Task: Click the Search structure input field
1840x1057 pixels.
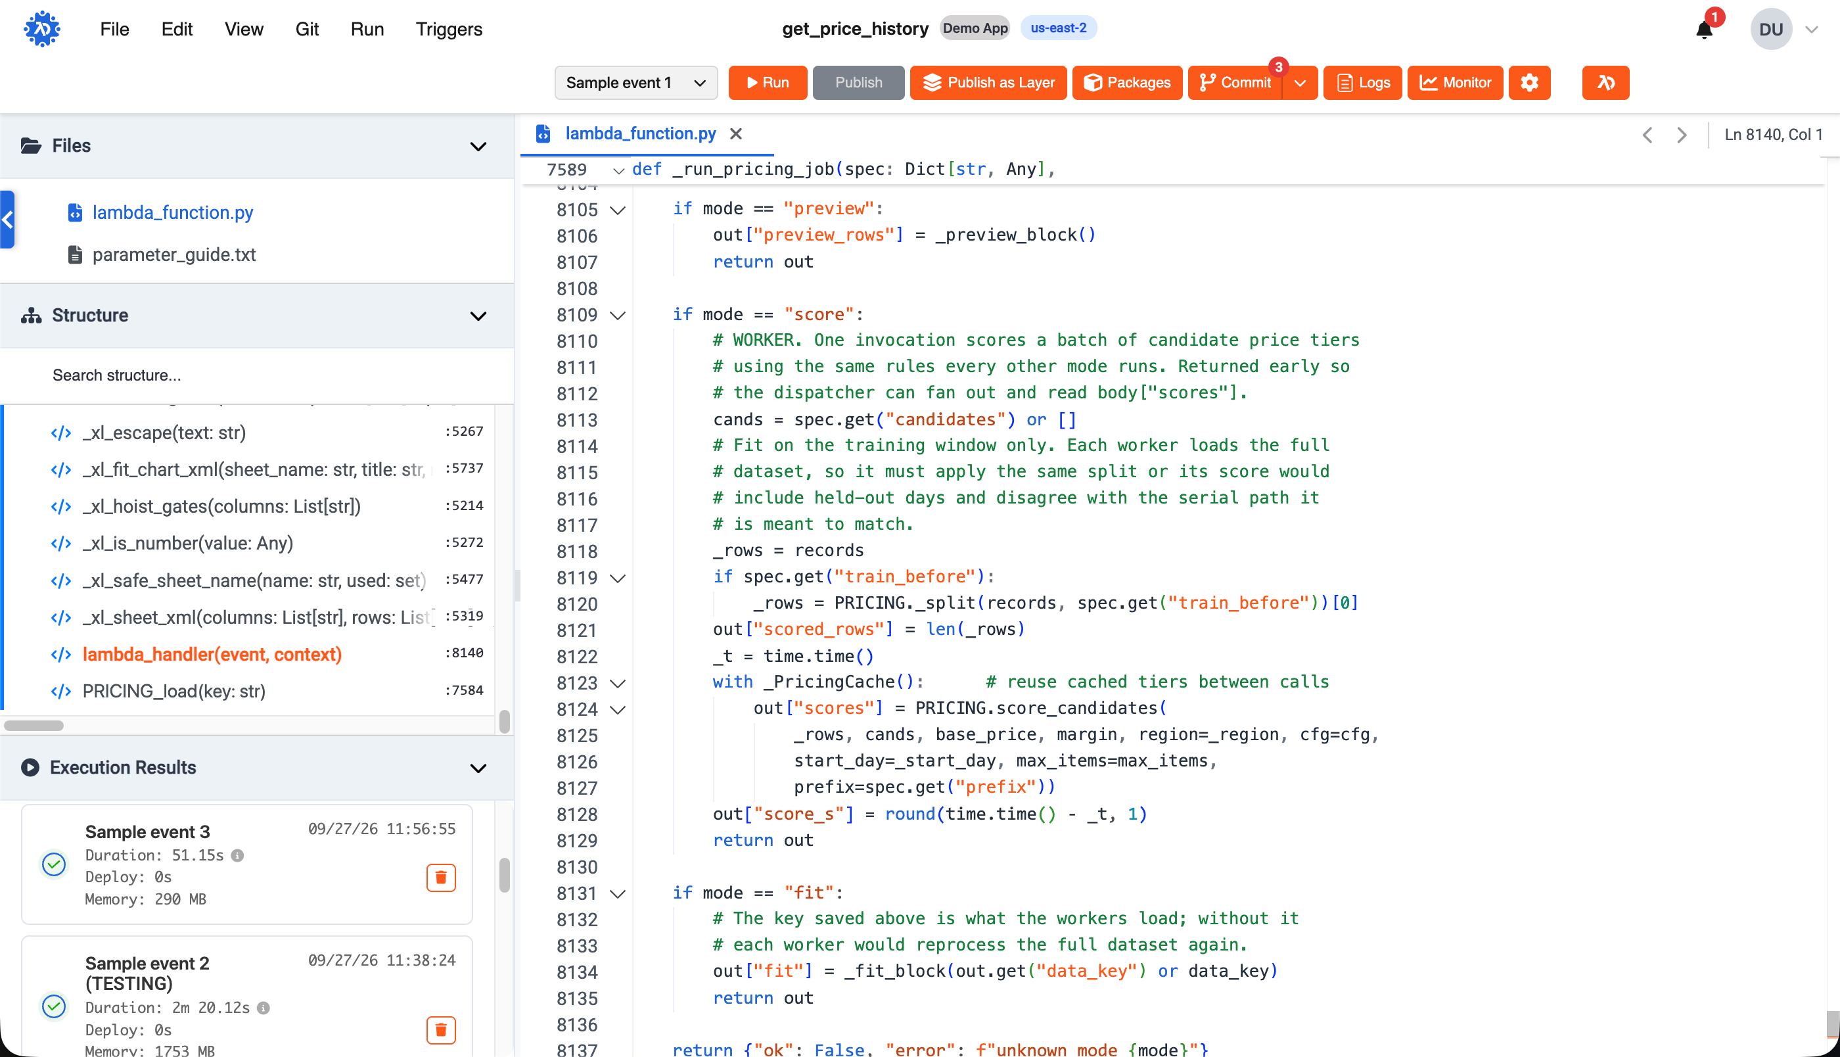Action: pos(257,375)
